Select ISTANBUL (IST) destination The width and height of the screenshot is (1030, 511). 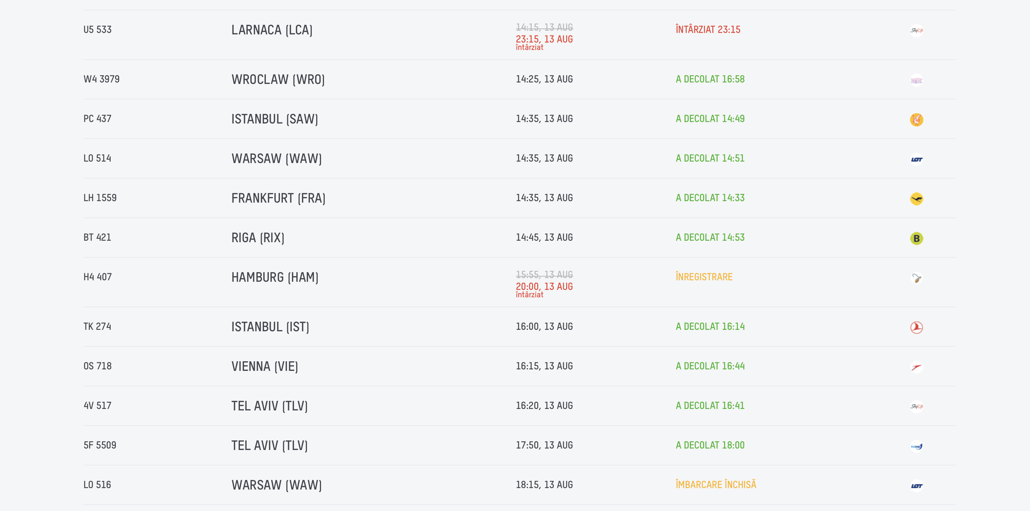click(270, 326)
